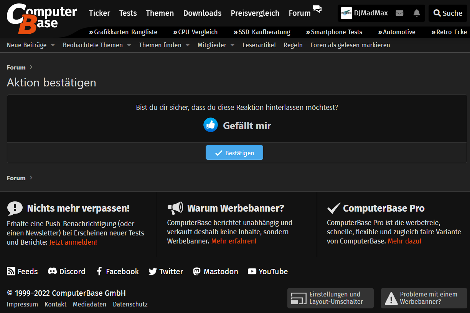Viewport: 470px width, 313px height.
Task: Click the megaphone icon by Warum Werbebanner
Action: (x=175, y=208)
